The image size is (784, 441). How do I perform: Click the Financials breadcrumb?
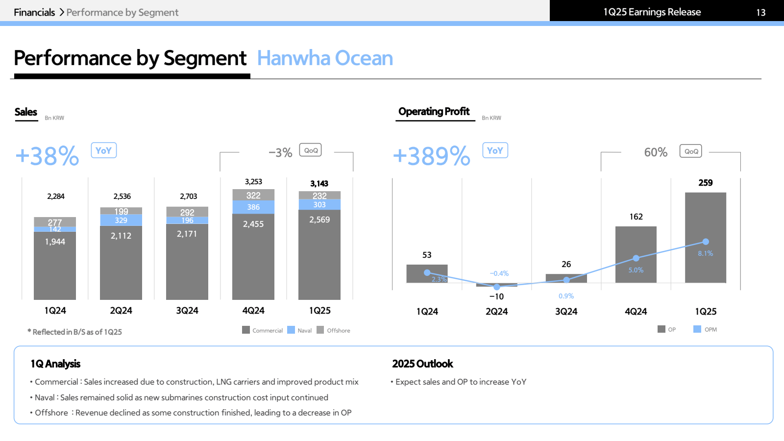(x=34, y=12)
